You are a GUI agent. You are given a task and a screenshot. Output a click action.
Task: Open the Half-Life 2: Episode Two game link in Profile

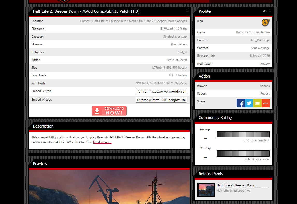(253, 32)
